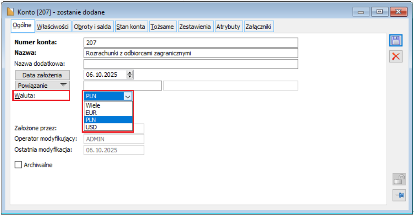Viewport: 414px width, 216px height.
Task: Open the Załączniki tab
Action: tap(259, 26)
